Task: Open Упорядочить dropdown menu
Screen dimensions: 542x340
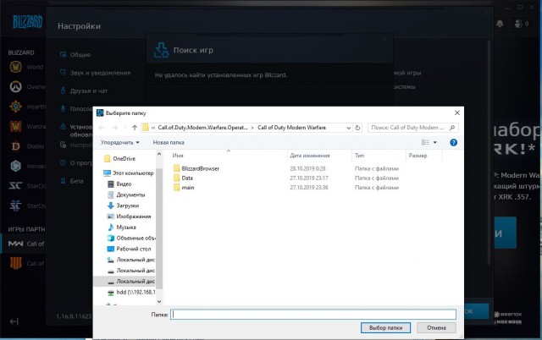Action: tap(120, 143)
